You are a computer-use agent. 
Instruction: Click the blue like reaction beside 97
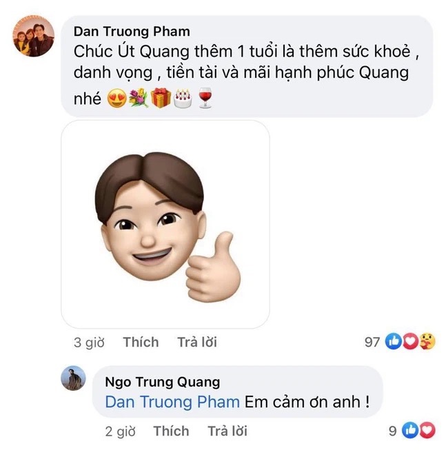[x=393, y=341]
